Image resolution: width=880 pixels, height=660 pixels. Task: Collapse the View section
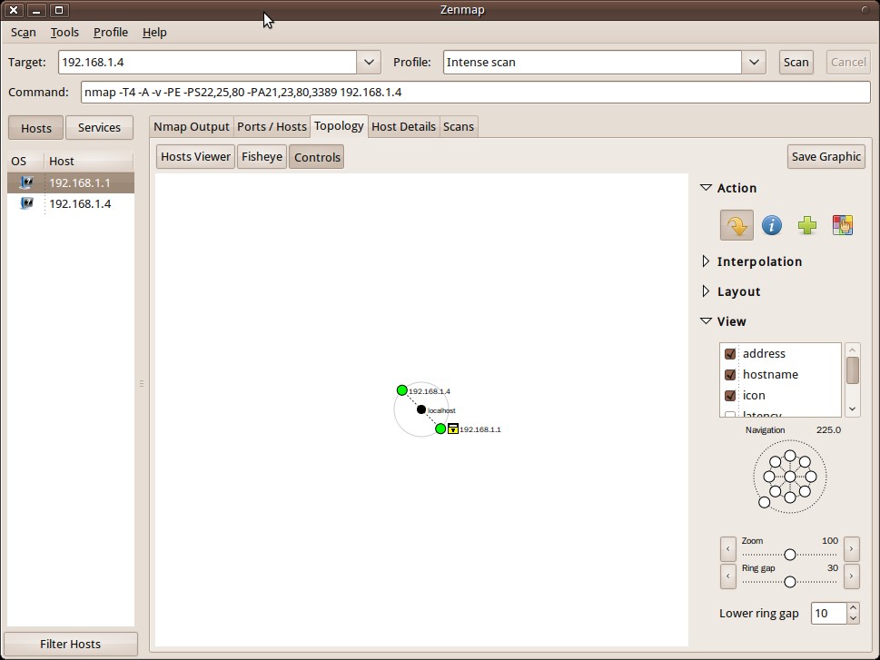pos(706,321)
